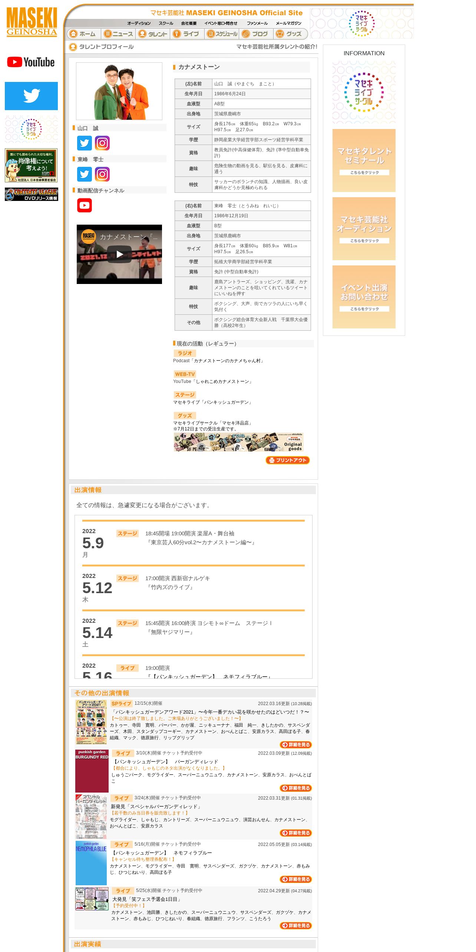Open スケジュール navigation tab
476x952 pixels.
(x=222, y=34)
